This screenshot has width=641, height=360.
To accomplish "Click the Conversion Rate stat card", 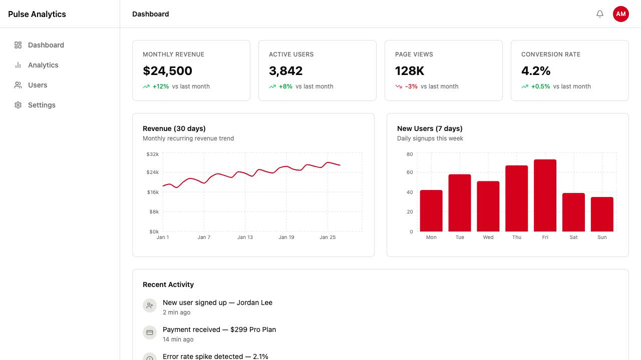I will 570,70.
